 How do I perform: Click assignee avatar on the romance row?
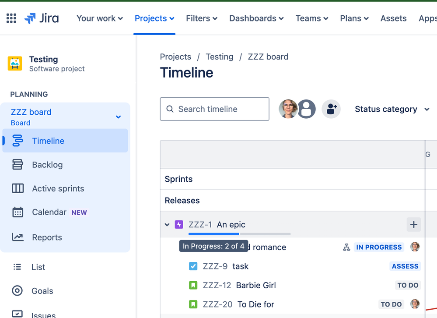click(415, 247)
